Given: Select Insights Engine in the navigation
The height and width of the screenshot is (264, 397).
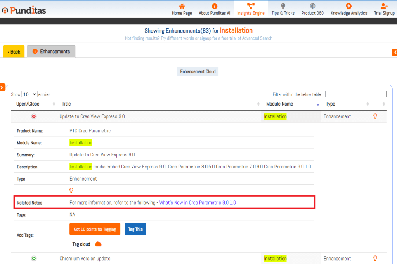Looking at the screenshot, I should click(251, 9).
